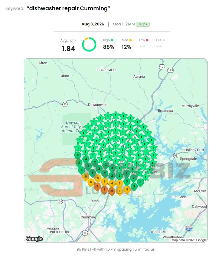Click the Broadnax map label

tap(165, 111)
